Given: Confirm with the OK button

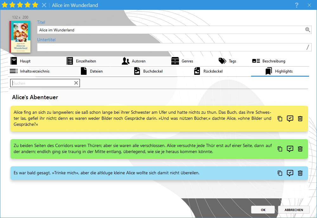Looking at the screenshot, I should click(263, 210).
